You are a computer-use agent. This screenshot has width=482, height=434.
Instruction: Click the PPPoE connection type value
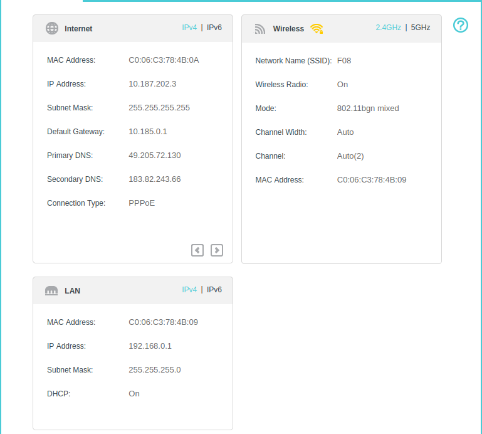(x=142, y=203)
